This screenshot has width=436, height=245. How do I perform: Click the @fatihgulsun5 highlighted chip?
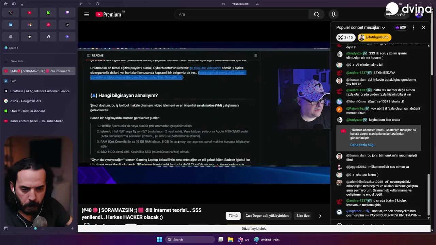[x=374, y=37]
